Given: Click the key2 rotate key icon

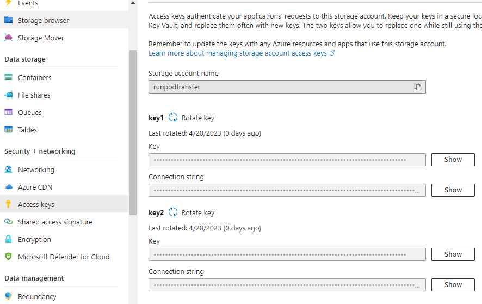Looking at the screenshot, I should (173, 212).
